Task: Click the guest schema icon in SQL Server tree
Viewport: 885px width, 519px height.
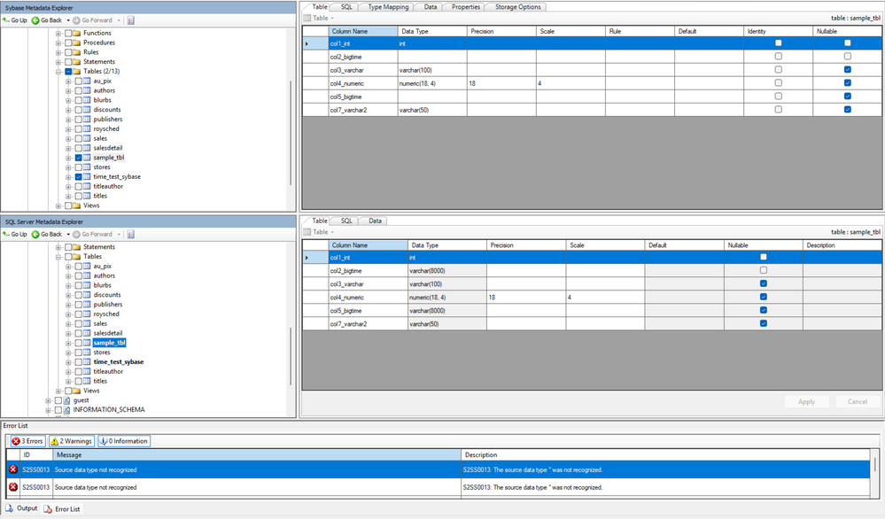Action: click(66, 400)
